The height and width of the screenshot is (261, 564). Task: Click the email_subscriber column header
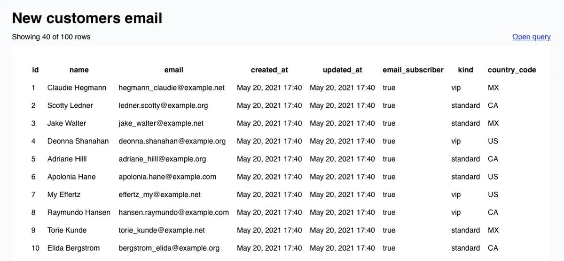click(413, 70)
